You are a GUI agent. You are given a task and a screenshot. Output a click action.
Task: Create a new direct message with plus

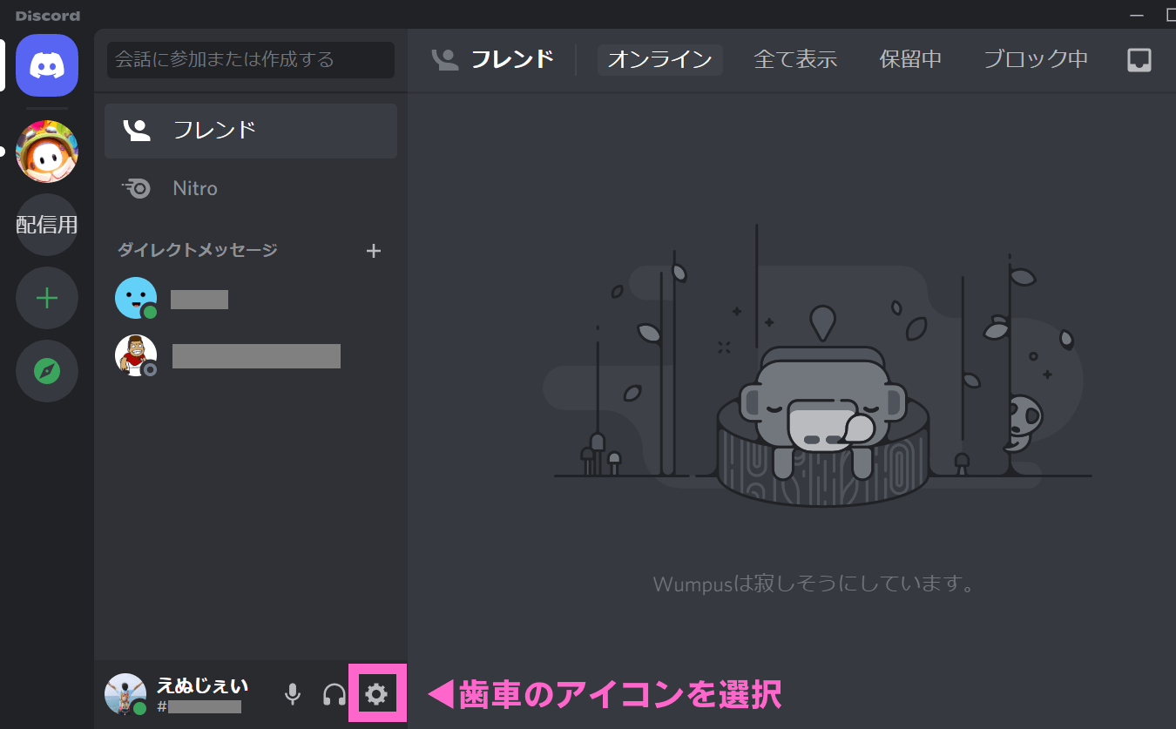(x=374, y=251)
